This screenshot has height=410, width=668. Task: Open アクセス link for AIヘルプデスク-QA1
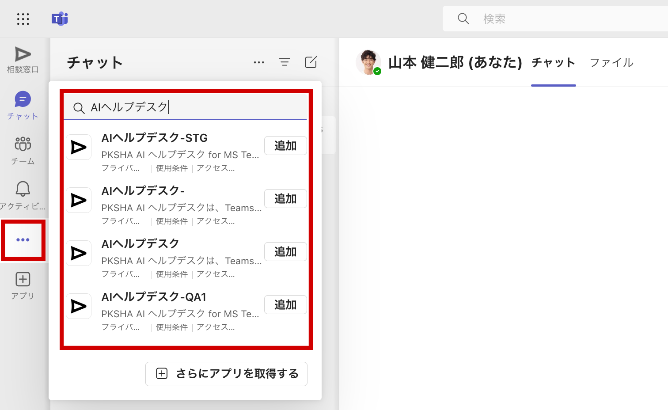coord(216,327)
